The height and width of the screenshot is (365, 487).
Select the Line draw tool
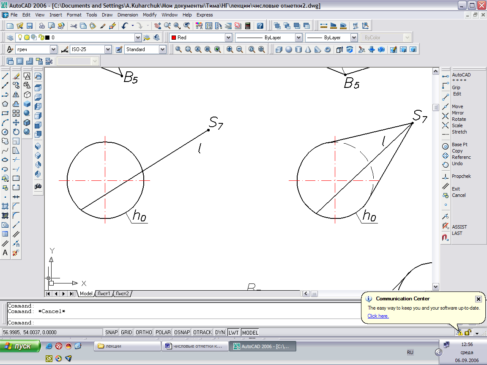(x=5, y=76)
